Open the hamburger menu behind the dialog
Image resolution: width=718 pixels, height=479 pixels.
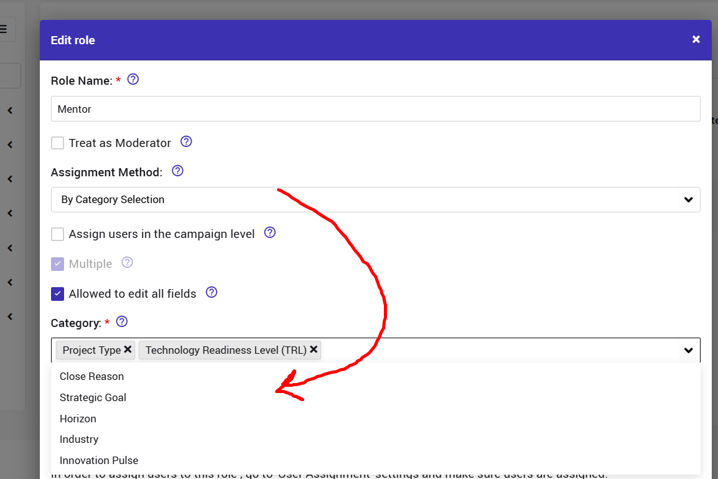3,29
